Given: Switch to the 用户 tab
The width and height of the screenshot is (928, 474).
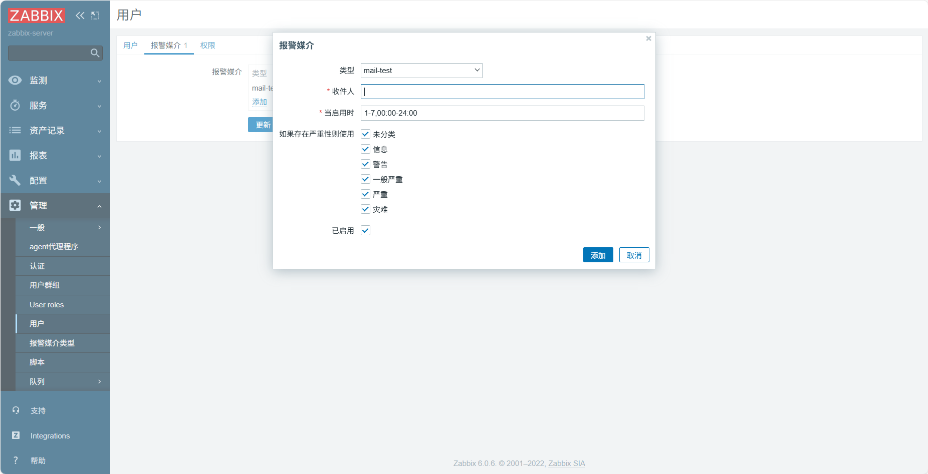Looking at the screenshot, I should point(130,45).
